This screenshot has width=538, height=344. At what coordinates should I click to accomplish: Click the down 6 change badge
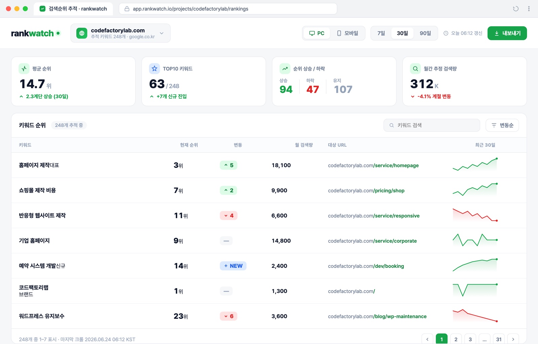229,316
